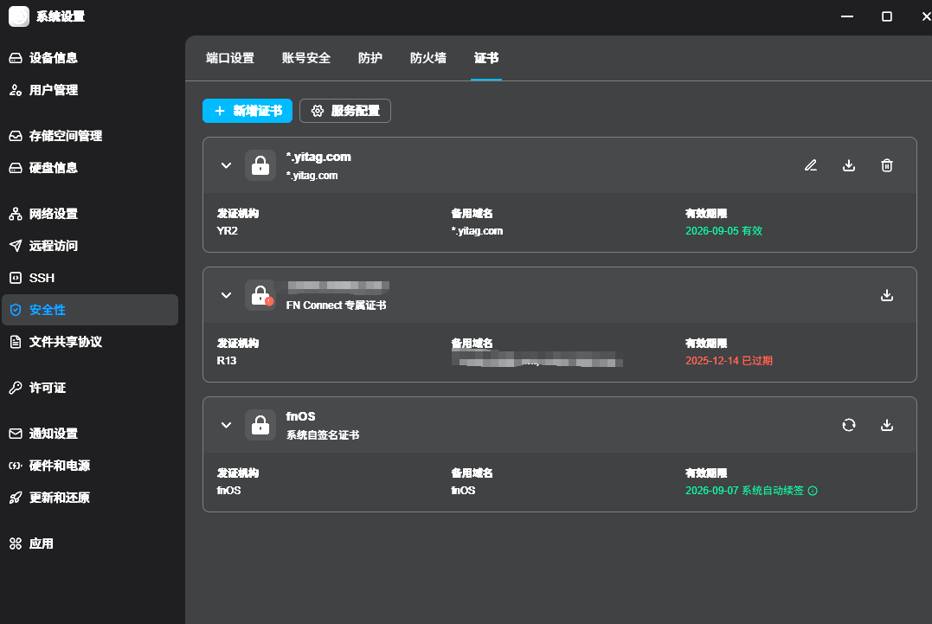Image resolution: width=932 pixels, height=624 pixels.
Task: Click the info icon beside 系统自动续签
Action: [x=813, y=491]
